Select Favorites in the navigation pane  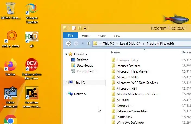pyautogui.click(x=80, y=54)
